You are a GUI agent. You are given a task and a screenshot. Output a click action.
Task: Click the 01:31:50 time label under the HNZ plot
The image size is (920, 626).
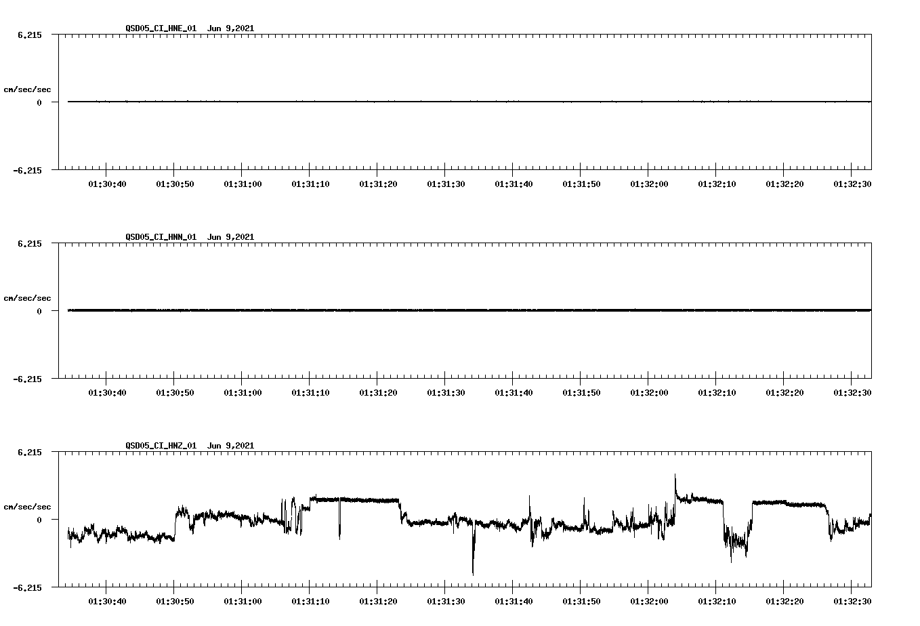click(x=581, y=602)
